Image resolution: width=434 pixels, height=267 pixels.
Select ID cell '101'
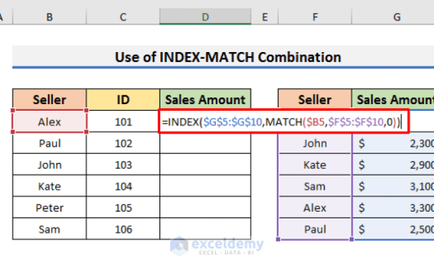(123, 121)
